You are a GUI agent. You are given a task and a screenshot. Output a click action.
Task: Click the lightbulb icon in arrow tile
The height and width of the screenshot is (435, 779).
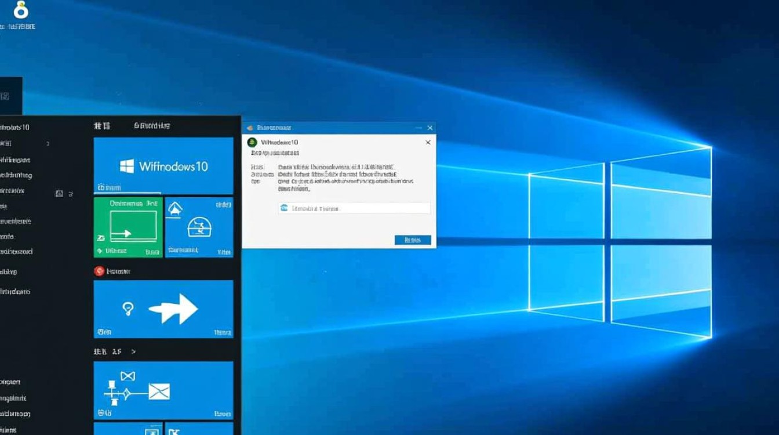pos(128,309)
